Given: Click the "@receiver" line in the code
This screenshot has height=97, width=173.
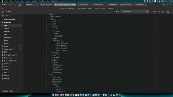Looking at the screenshot, I should click(x=59, y=35).
